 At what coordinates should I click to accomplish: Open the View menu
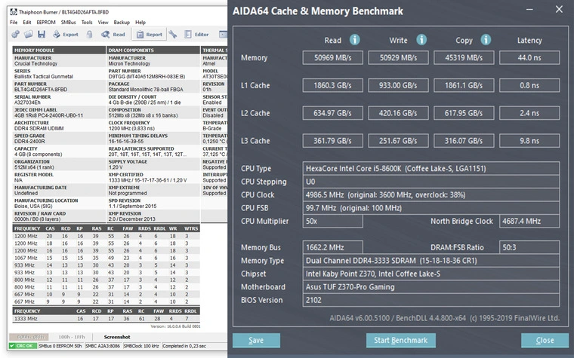pyautogui.click(x=103, y=23)
